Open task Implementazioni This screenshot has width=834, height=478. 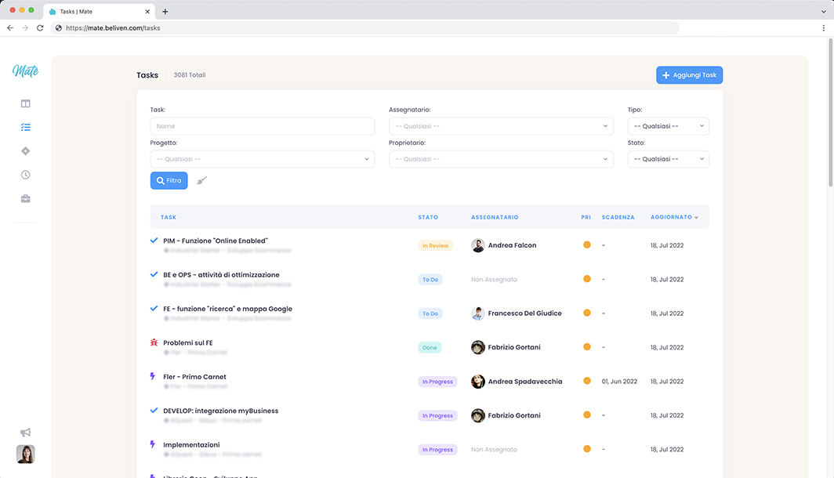pyautogui.click(x=191, y=445)
